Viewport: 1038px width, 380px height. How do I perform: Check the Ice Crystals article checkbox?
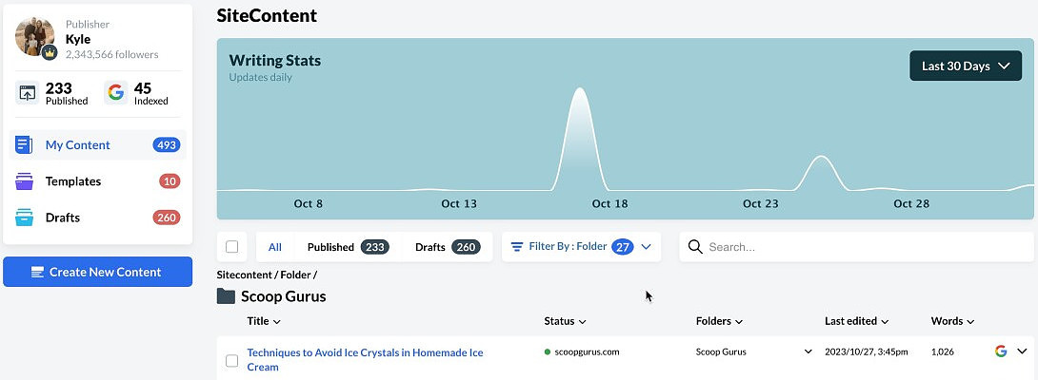pyautogui.click(x=232, y=360)
